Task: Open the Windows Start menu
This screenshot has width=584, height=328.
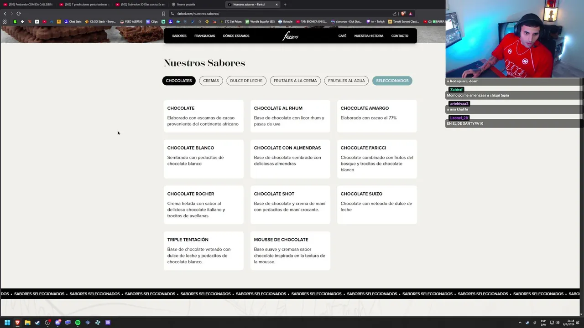Action: 7,323
